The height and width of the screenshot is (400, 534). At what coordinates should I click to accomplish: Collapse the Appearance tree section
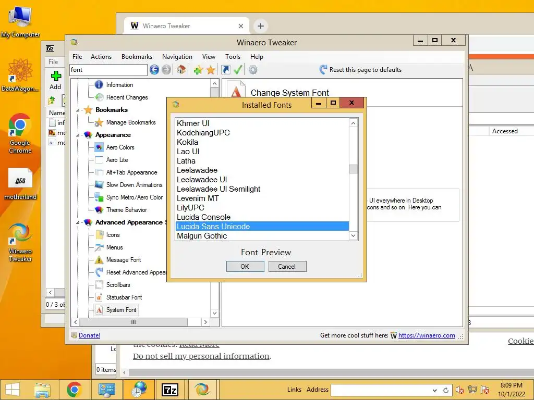(78, 135)
